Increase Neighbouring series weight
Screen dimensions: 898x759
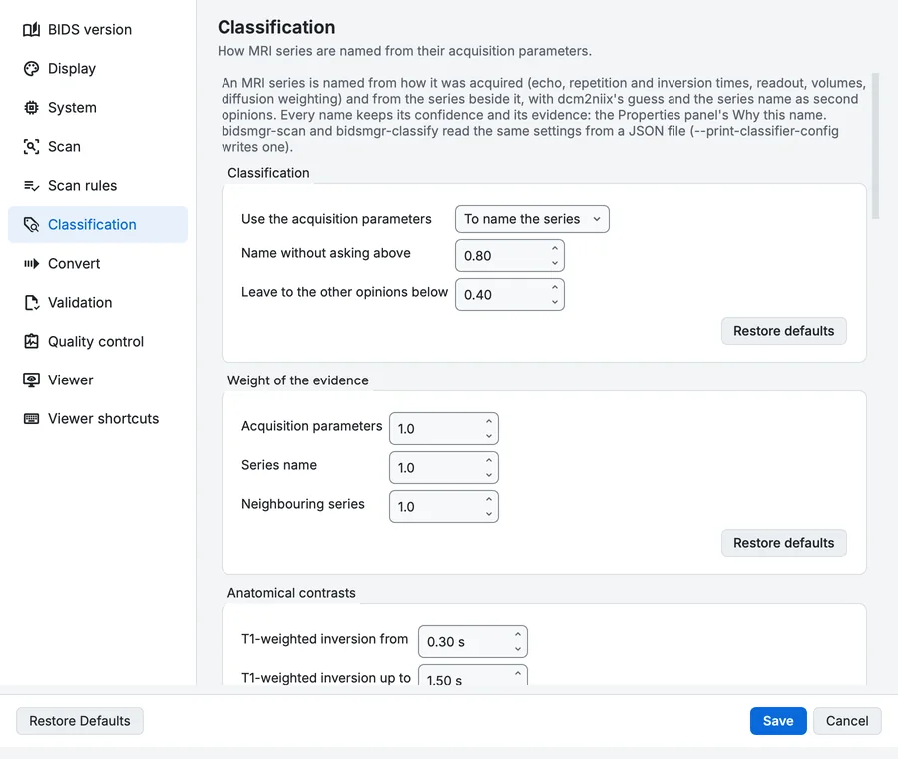[x=489, y=500]
